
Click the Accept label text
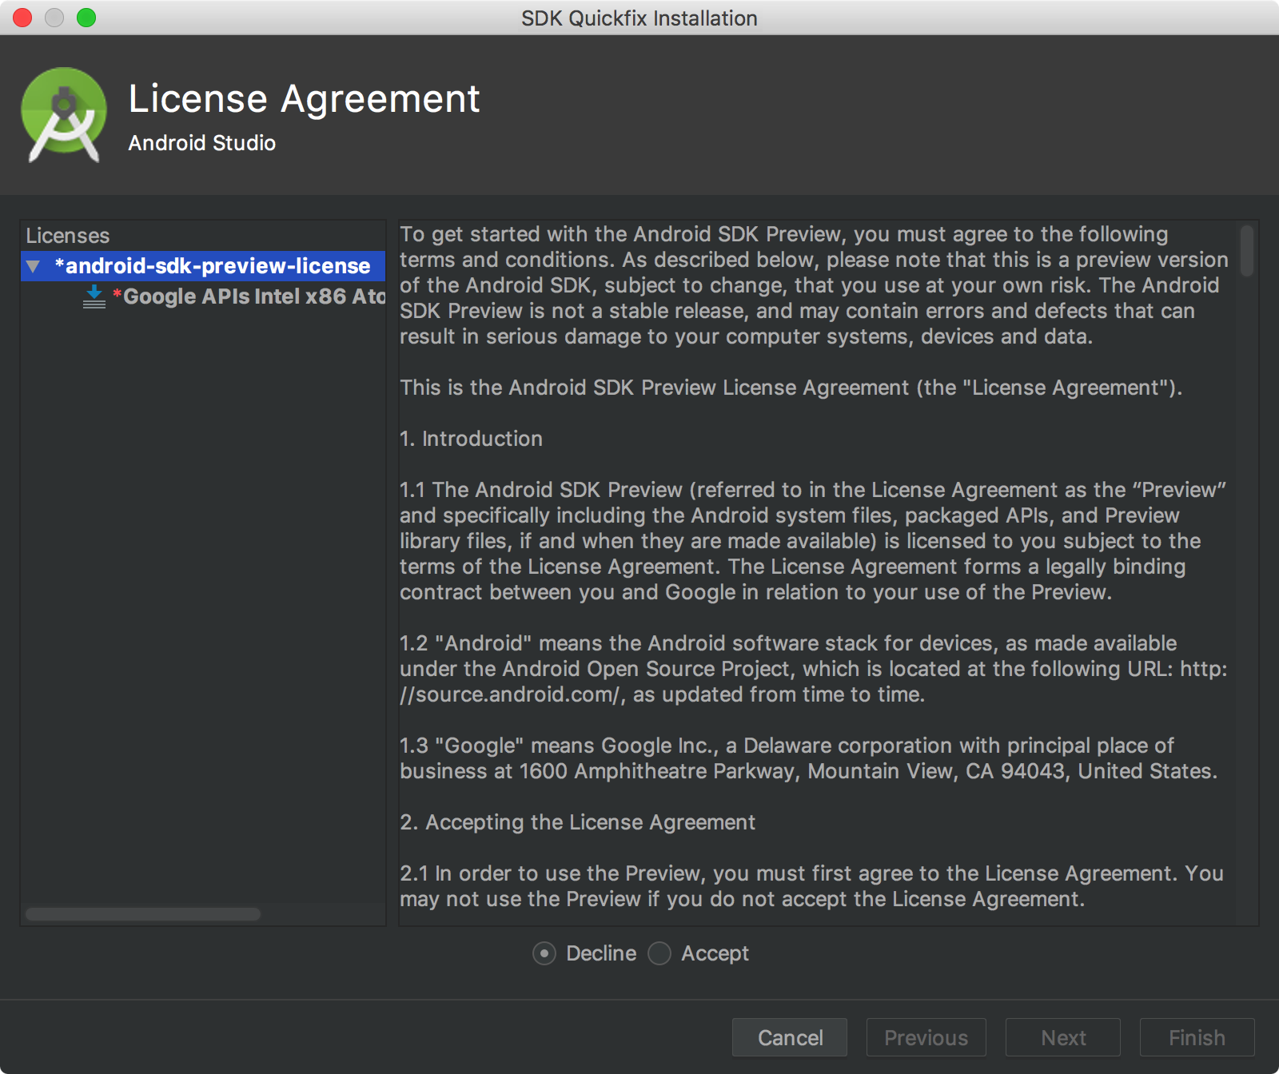pyautogui.click(x=715, y=953)
